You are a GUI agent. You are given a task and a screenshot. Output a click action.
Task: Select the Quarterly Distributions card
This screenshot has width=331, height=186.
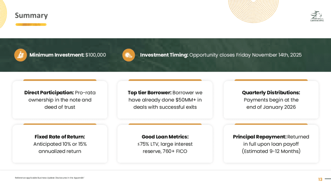[x=271, y=100]
